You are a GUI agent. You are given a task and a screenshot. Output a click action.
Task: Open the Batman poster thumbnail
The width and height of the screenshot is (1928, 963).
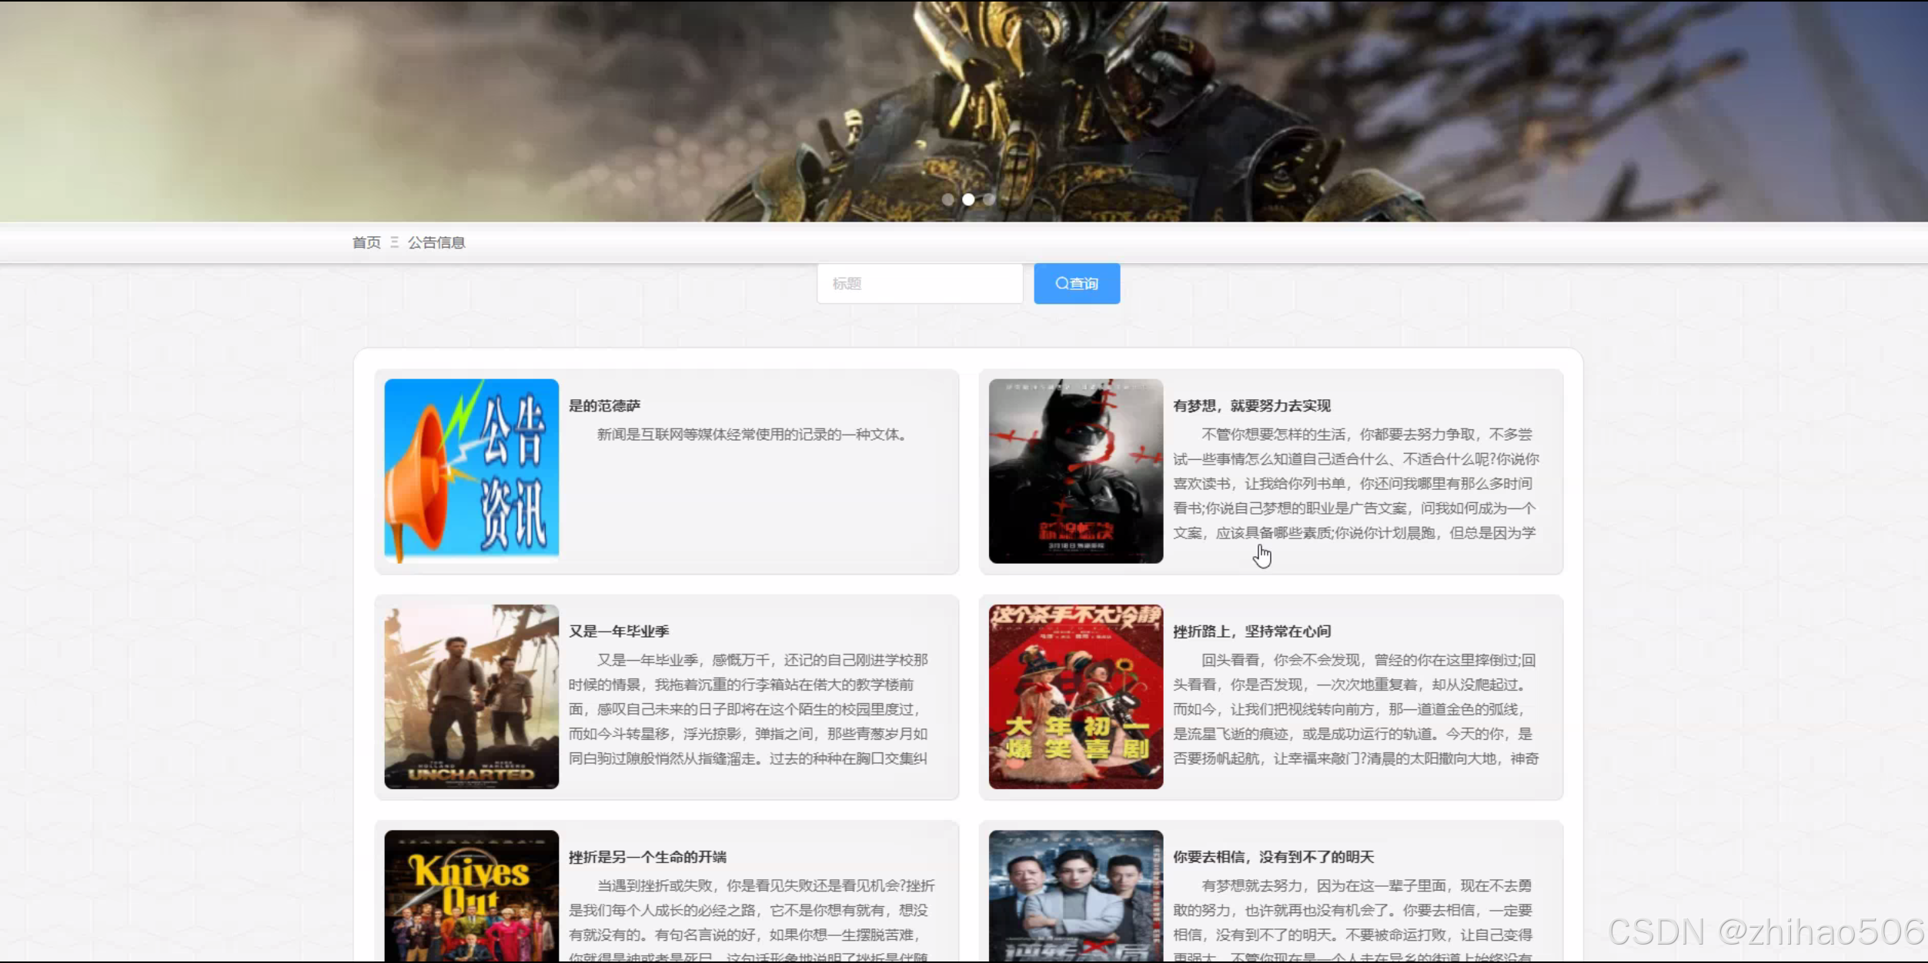[1075, 471]
